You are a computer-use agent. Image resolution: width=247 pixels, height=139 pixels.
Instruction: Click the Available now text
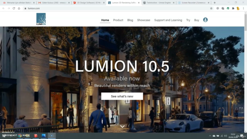pos(122,78)
